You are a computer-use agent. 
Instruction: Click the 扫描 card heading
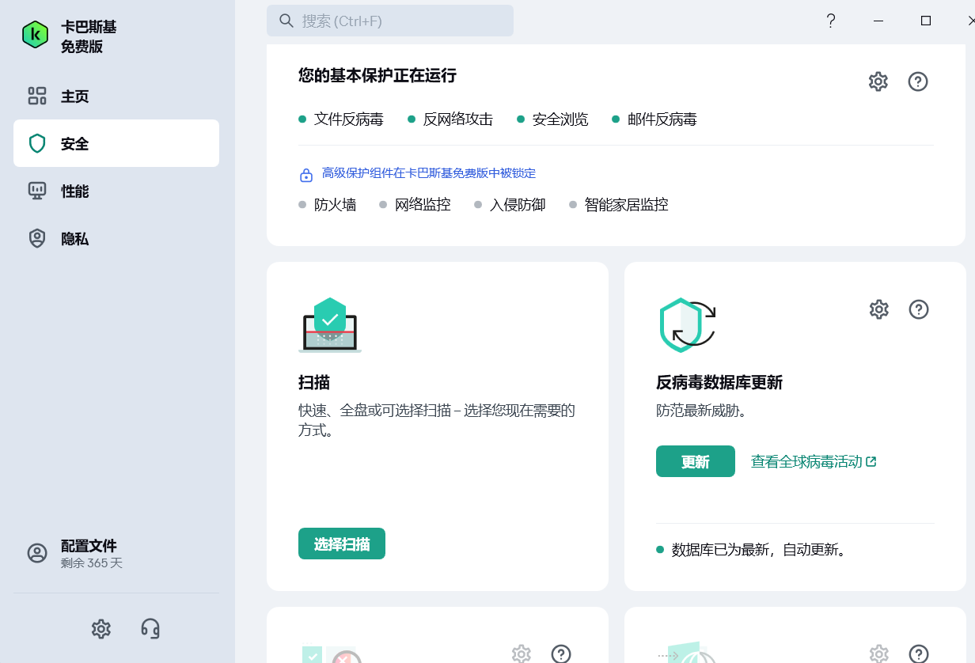[x=314, y=383]
